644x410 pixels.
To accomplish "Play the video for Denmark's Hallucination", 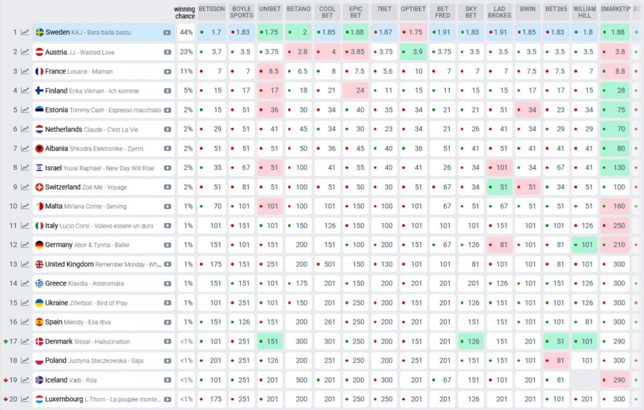I will point(167,341).
